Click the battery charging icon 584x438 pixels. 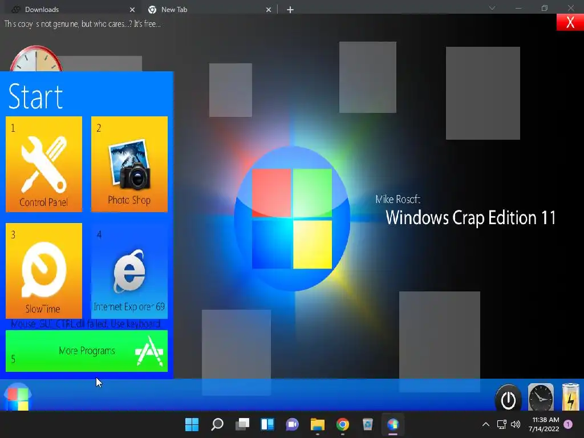click(x=570, y=397)
